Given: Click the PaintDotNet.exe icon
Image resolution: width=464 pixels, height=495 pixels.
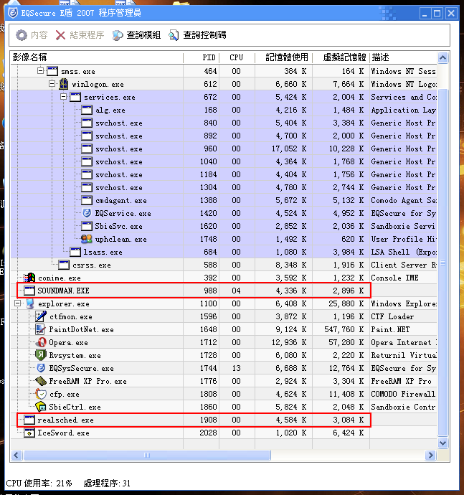Looking at the screenshot, I should 40,329.
